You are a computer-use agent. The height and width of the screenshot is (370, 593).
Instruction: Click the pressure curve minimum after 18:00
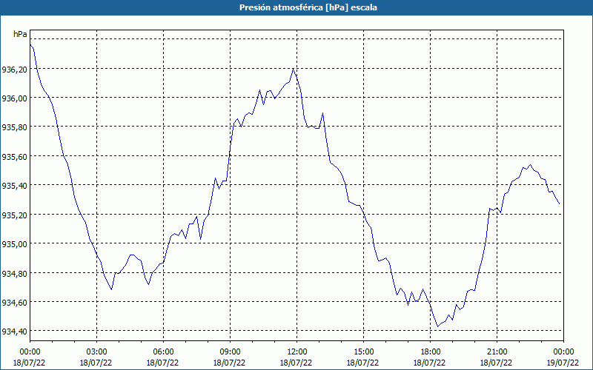pyautogui.click(x=437, y=326)
